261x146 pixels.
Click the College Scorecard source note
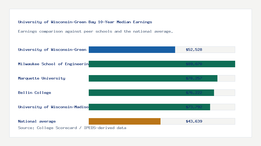pos(72,128)
